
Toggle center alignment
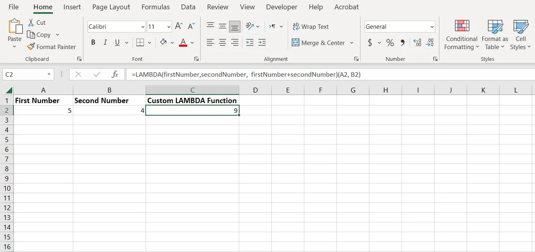pyautogui.click(x=222, y=42)
